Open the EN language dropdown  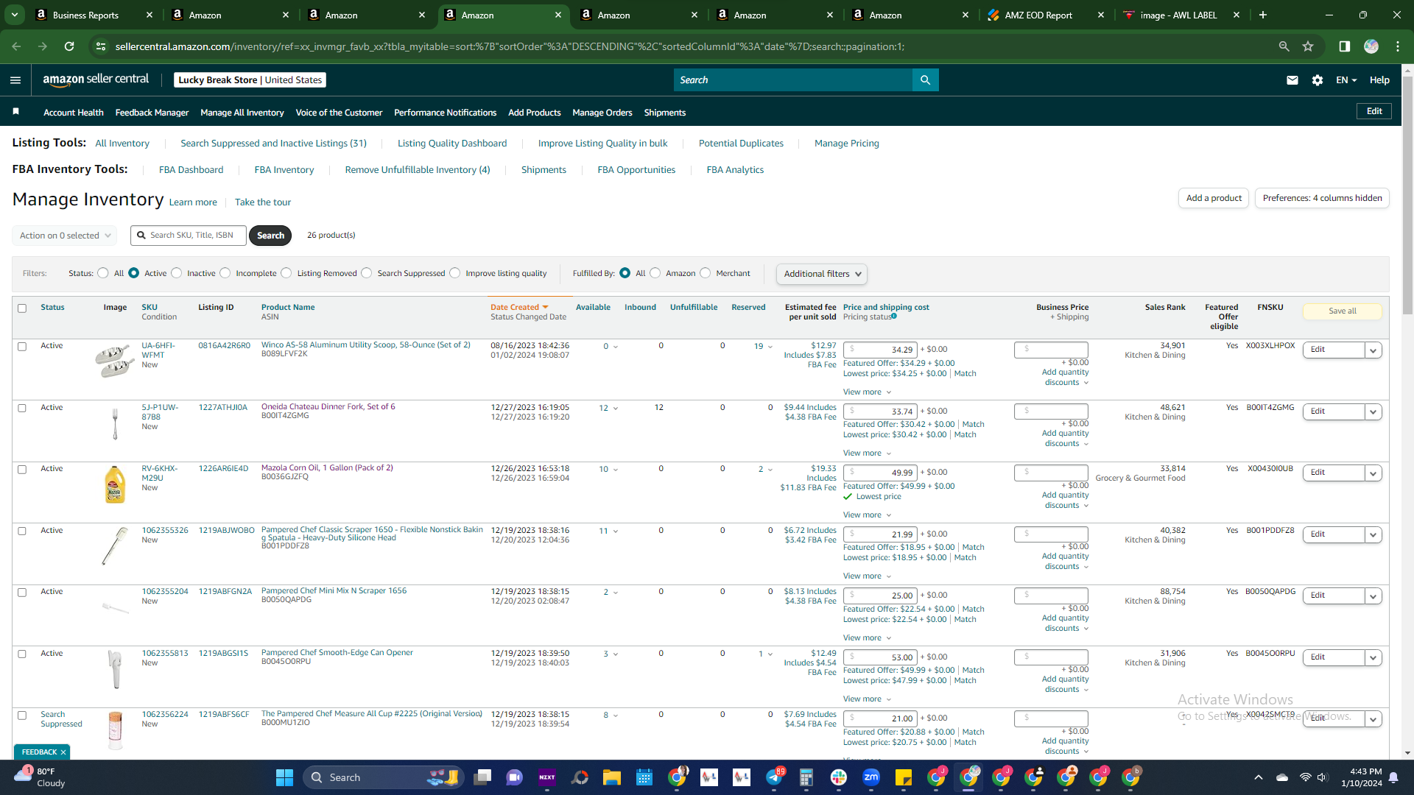point(1346,80)
